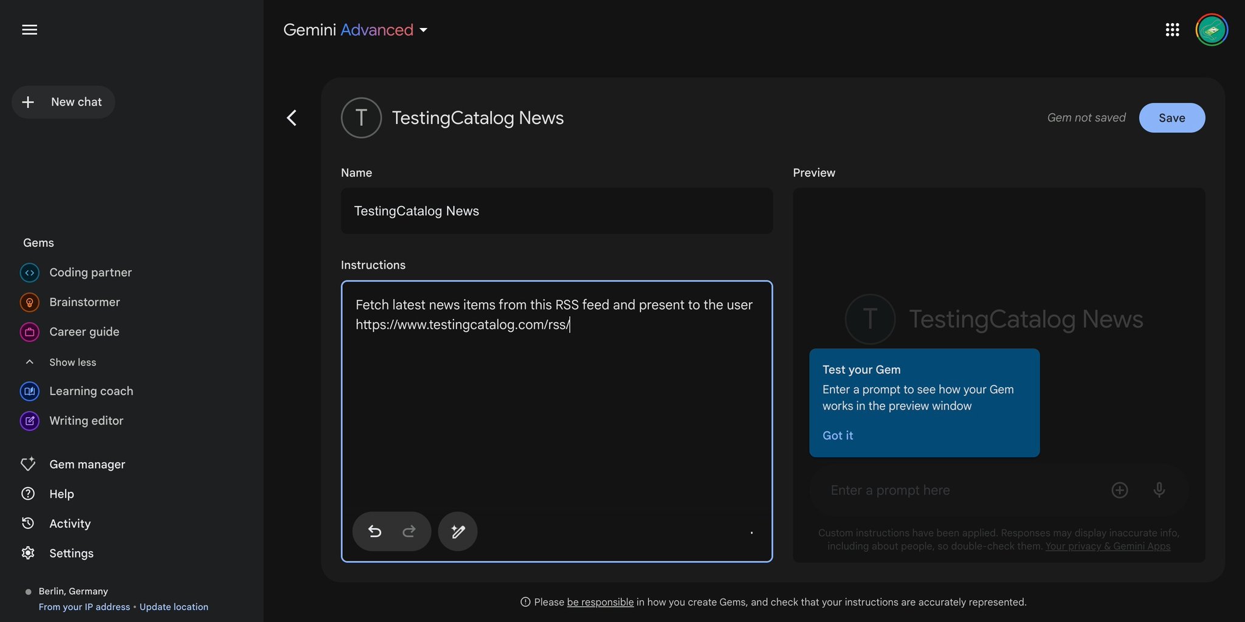Click the plus upload icon in preview prompt
Viewport: 1245px width, 622px height.
point(1120,490)
